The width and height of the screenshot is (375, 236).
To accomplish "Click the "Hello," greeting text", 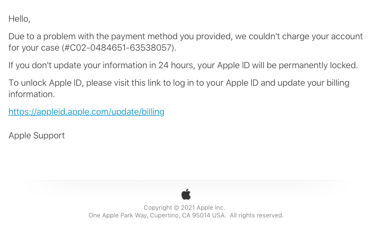I will coord(20,19).
